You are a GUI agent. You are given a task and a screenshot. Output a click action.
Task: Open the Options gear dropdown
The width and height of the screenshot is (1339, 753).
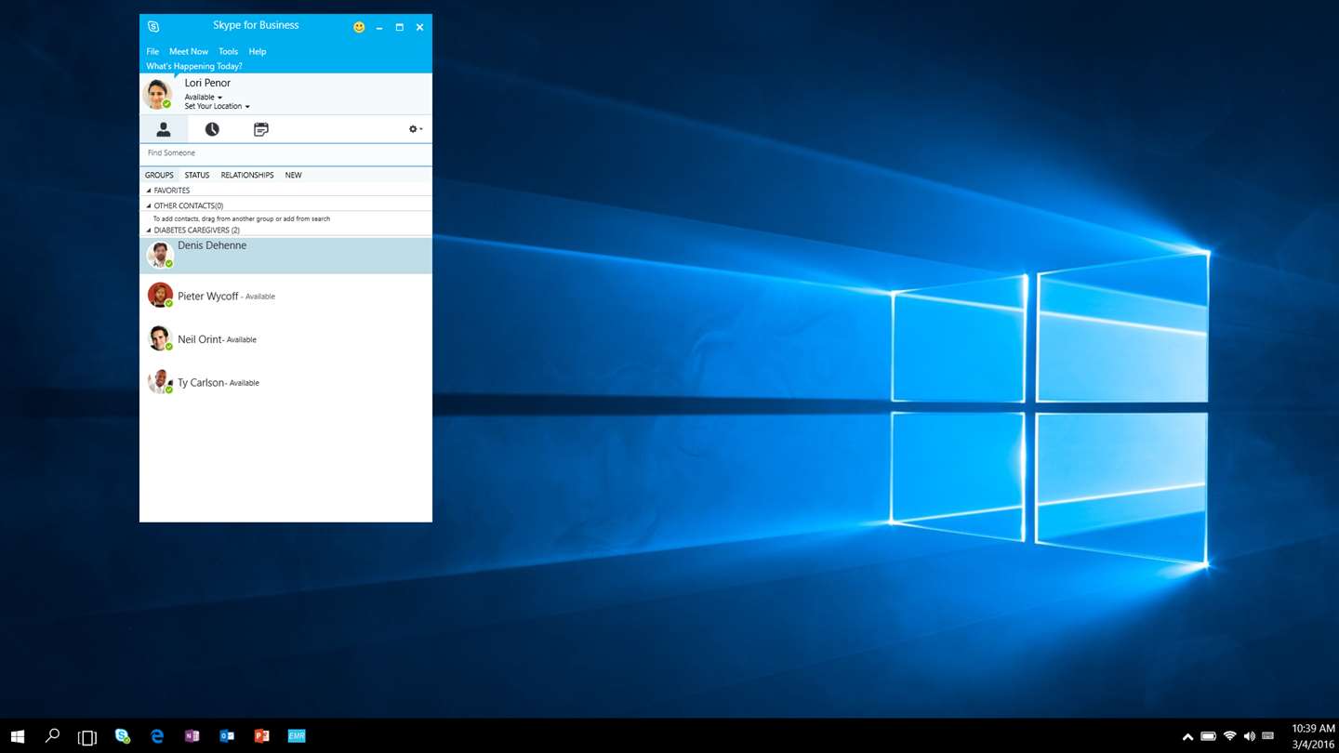[x=416, y=129]
